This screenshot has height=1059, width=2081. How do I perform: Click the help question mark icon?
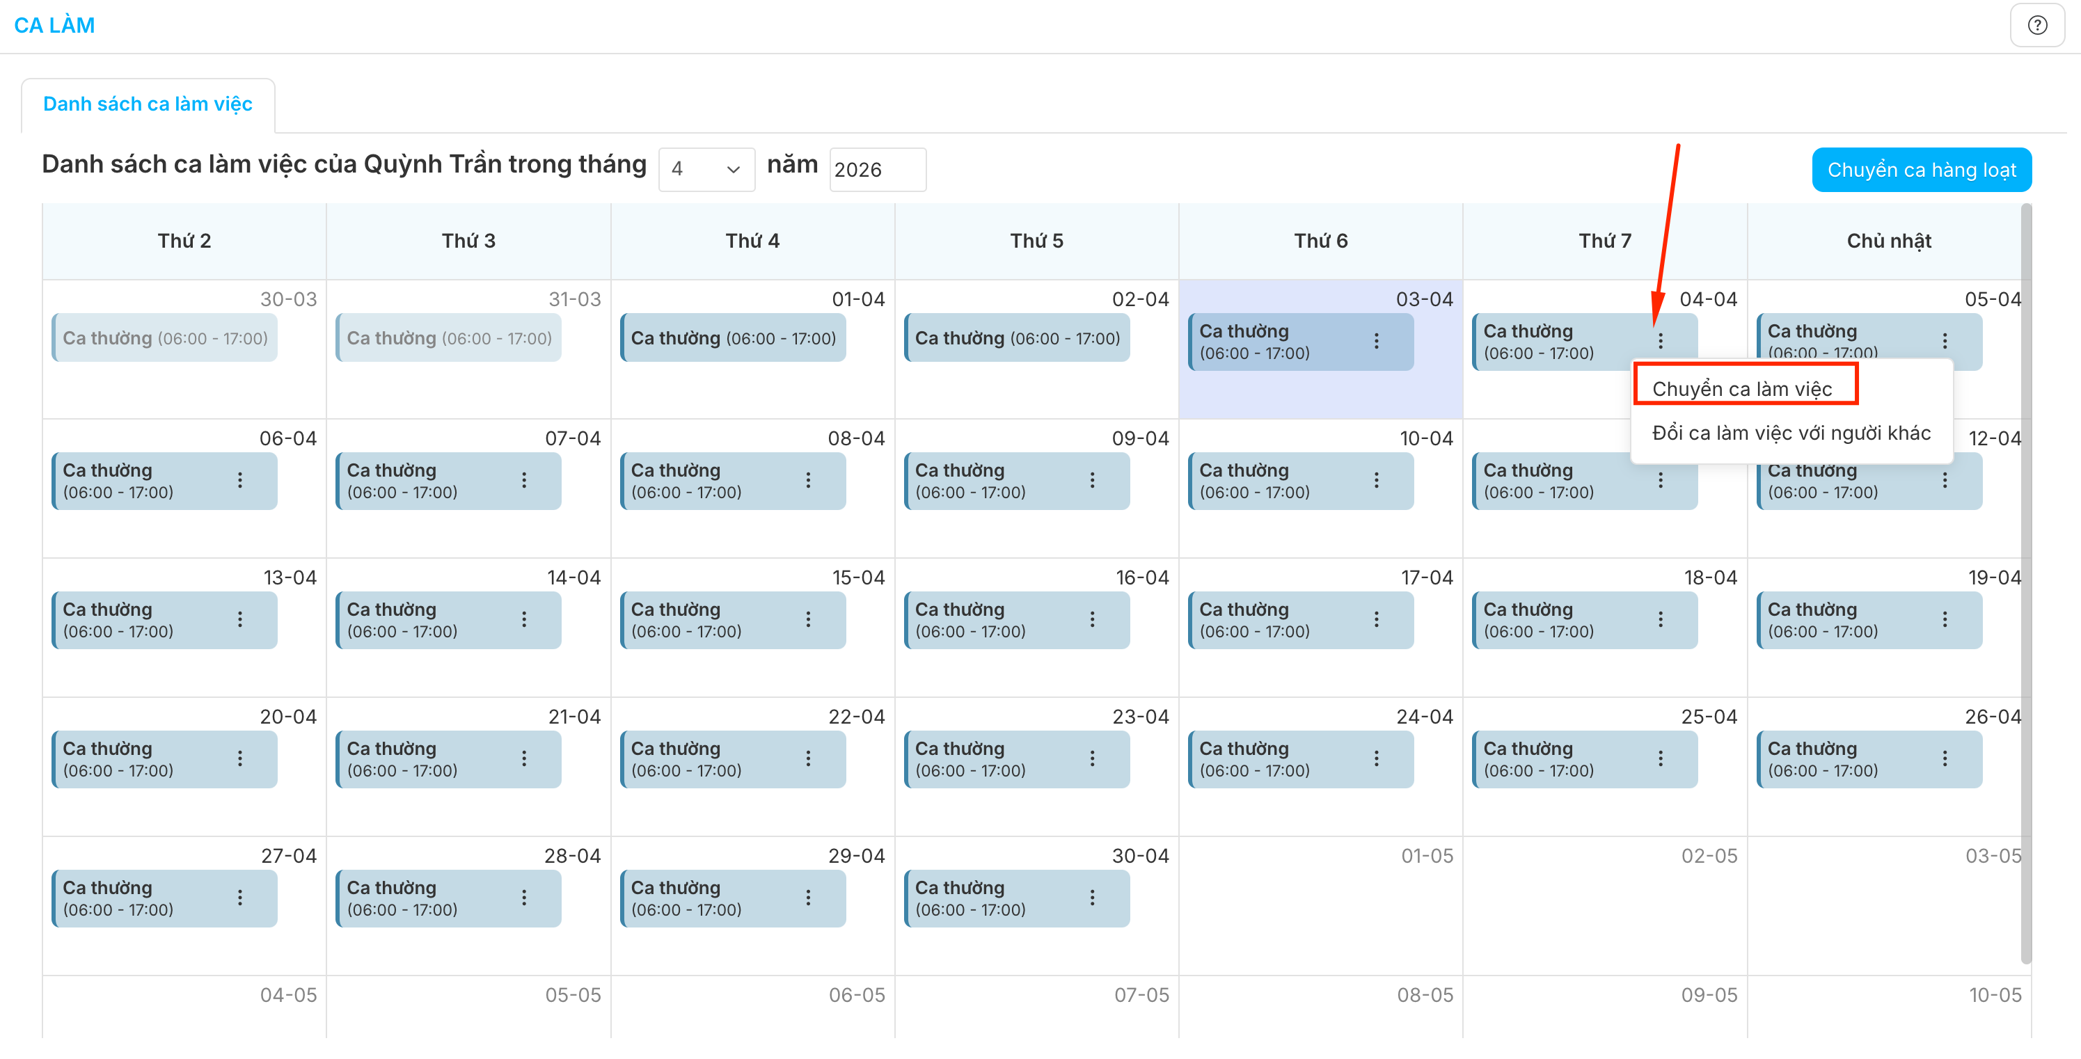2036,25
